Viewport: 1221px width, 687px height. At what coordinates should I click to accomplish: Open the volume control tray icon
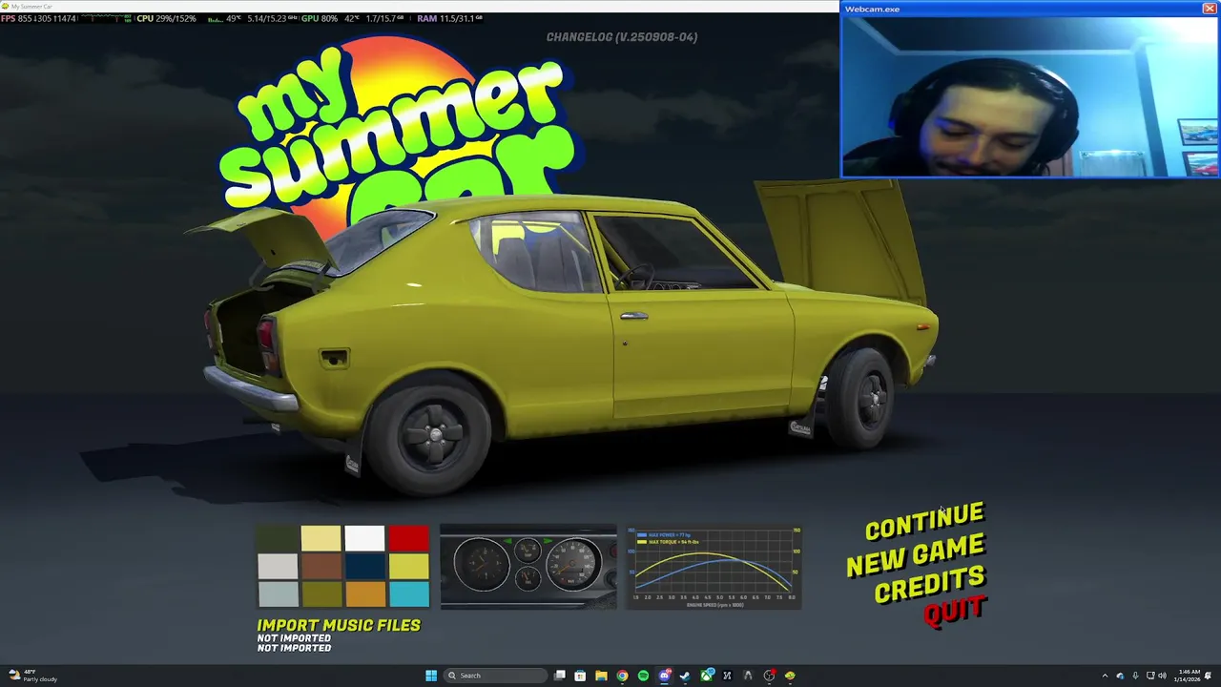(1162, 676)
